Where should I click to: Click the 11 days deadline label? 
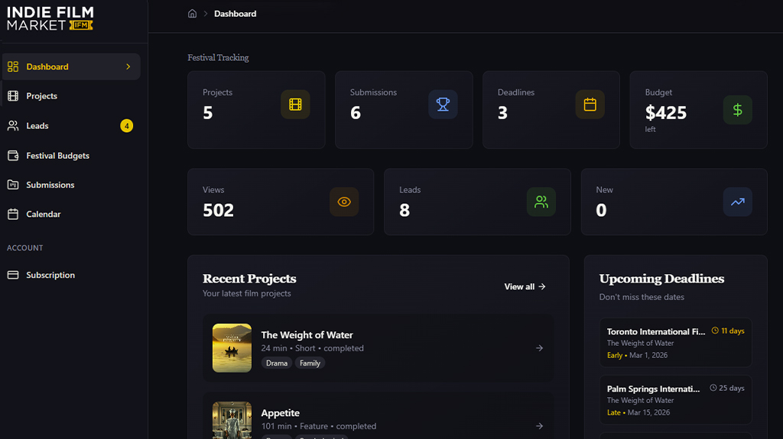tap(733, 331)
